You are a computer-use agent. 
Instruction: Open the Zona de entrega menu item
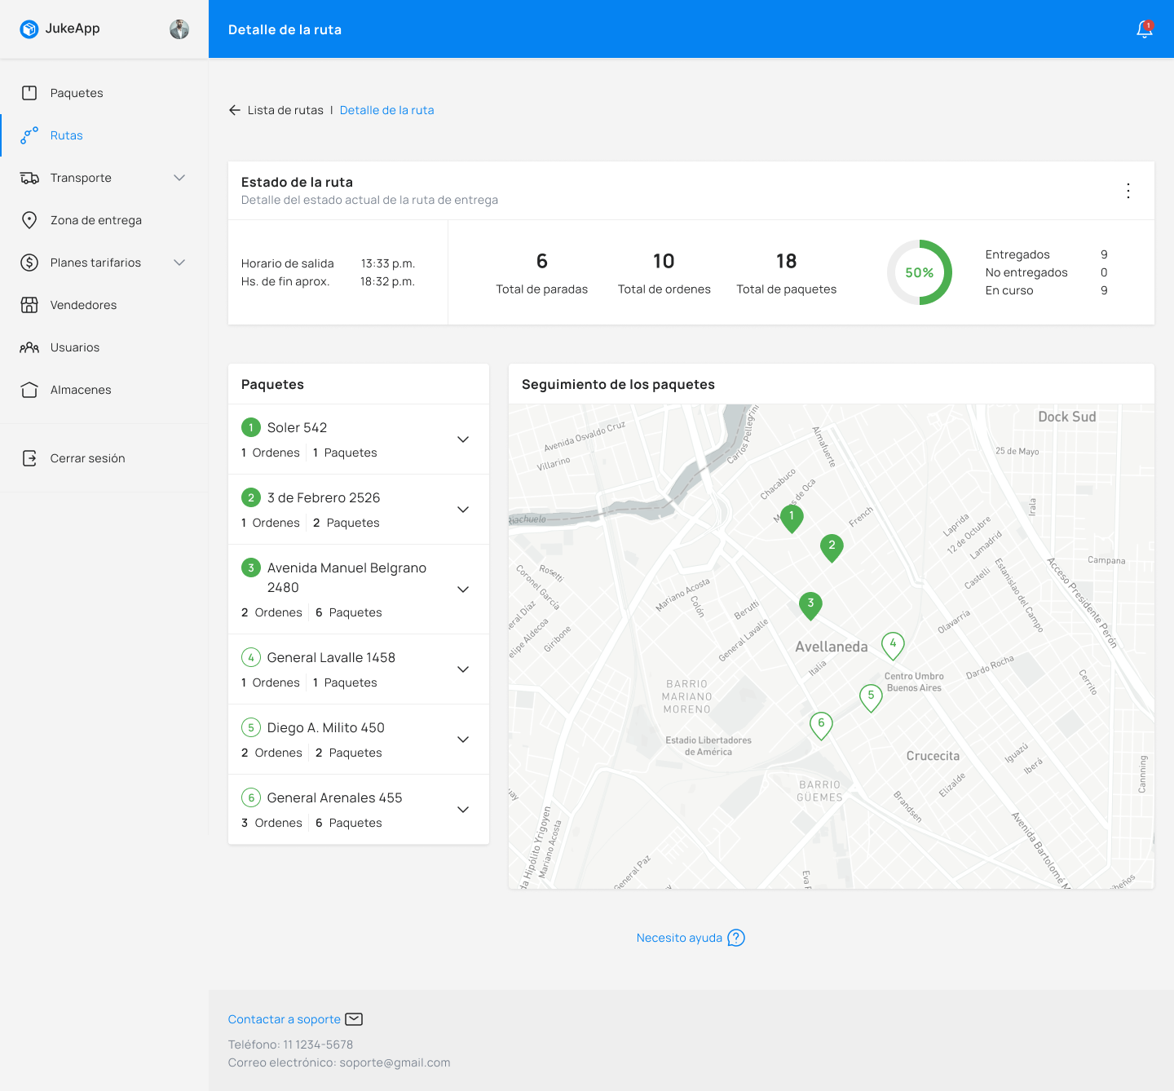(x=104, y=220)
